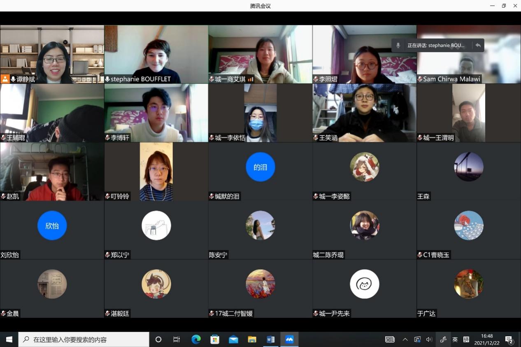Screen dimensions: 521x347
Task: Expand the hidden system tray icons chevron
Action: pos(405,340)
